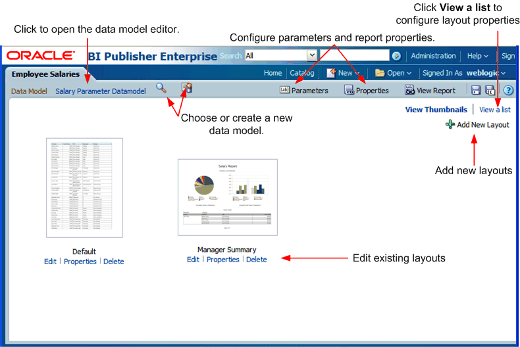
Task: Open the search scope All dropdown
Action: [281, 56]
